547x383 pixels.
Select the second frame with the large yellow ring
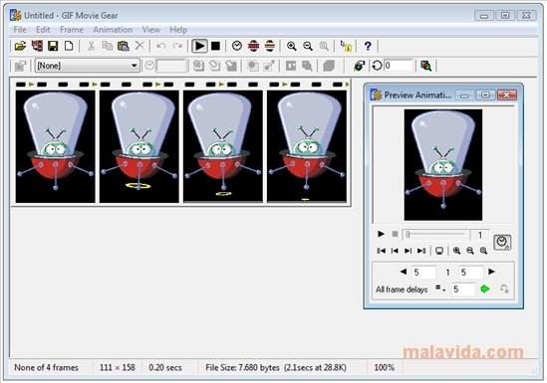pos(139,146)
